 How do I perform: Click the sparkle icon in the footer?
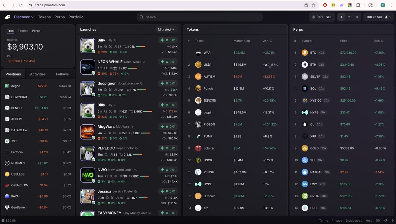(x=385, y=221)
